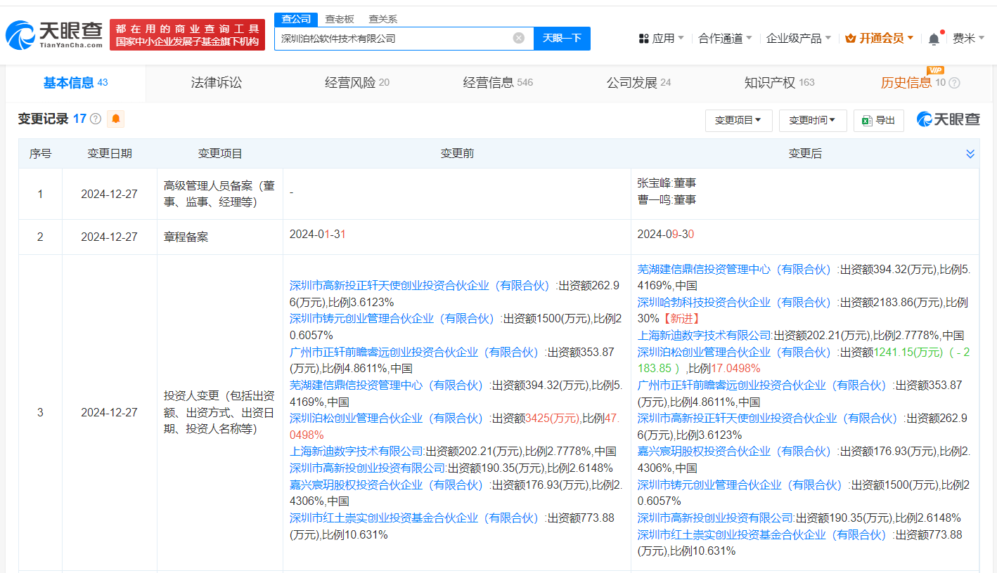Open the 费米 user menu

pos(969,39)
